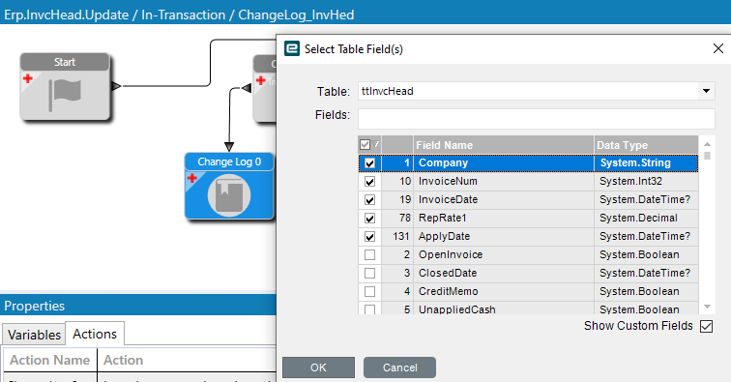
Task: Uncheck the InvoiceDate field checkbox
Action: tap(369, 199)
